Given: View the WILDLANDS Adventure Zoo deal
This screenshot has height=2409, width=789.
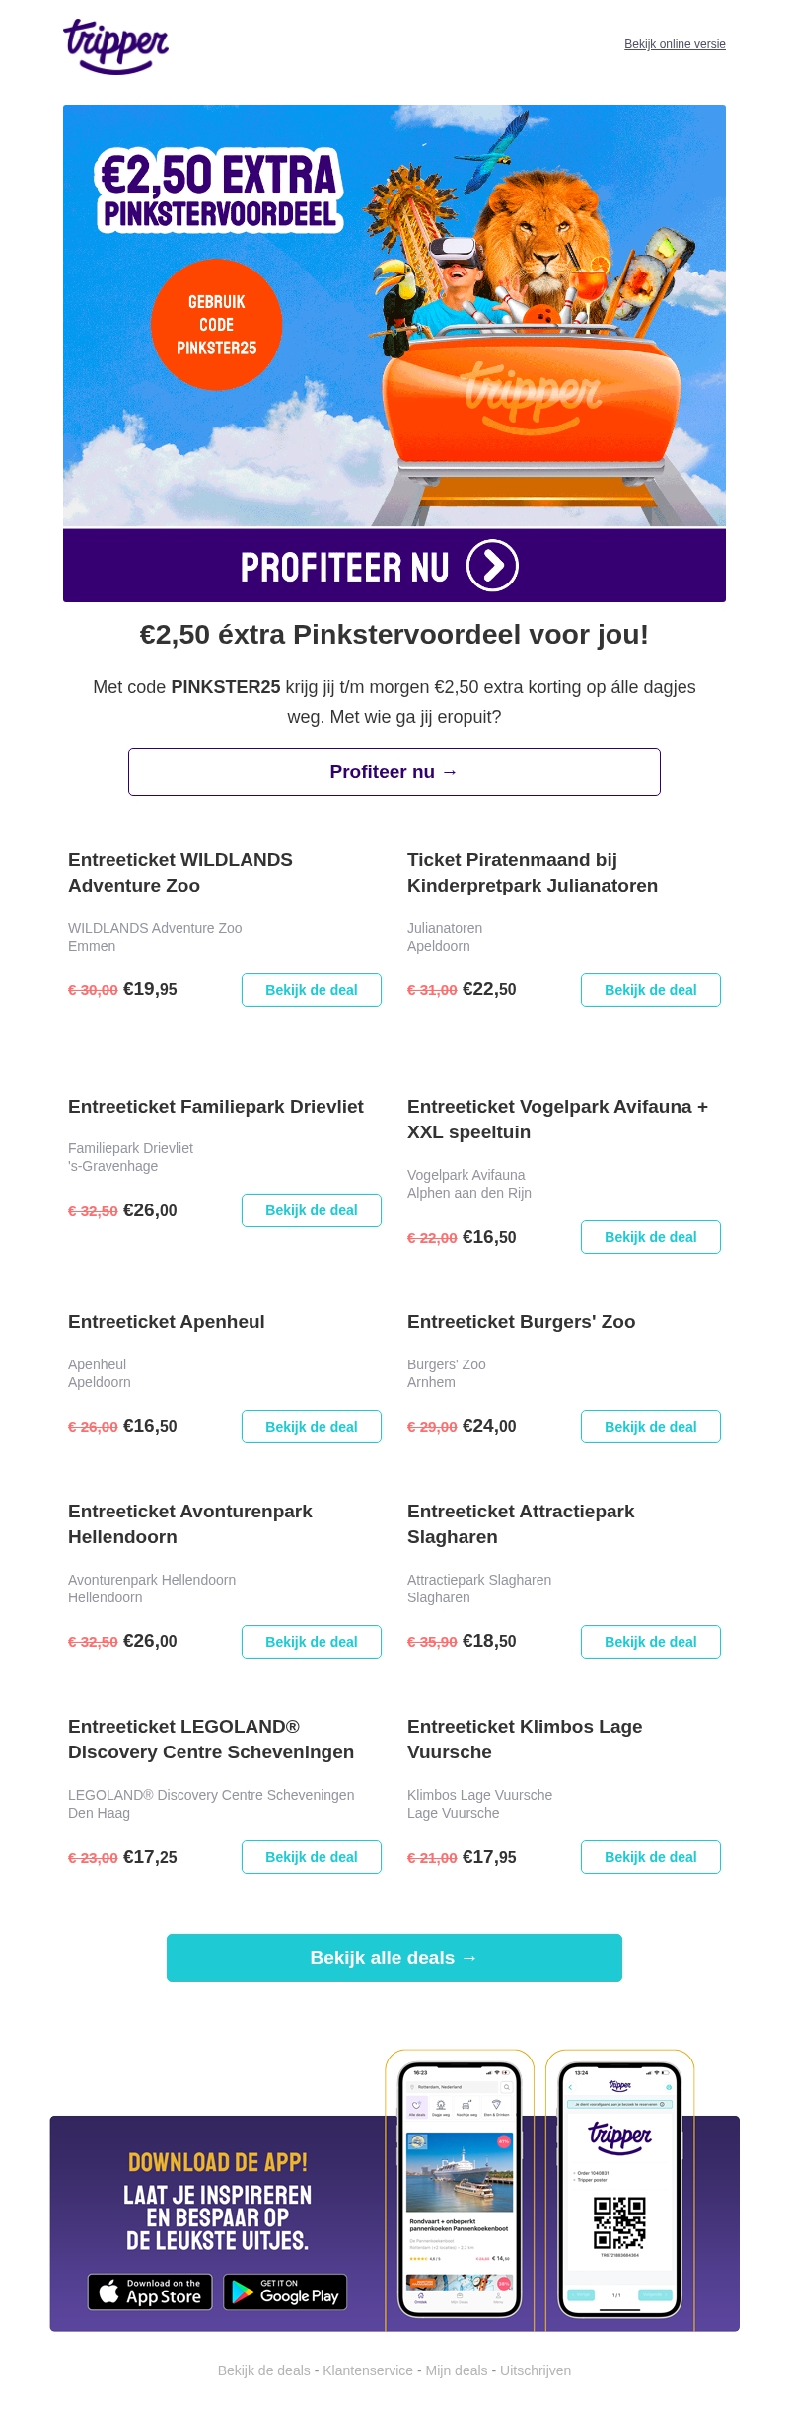Looking at the screenshot, I should pyautogui.click(x=312, y=990).
